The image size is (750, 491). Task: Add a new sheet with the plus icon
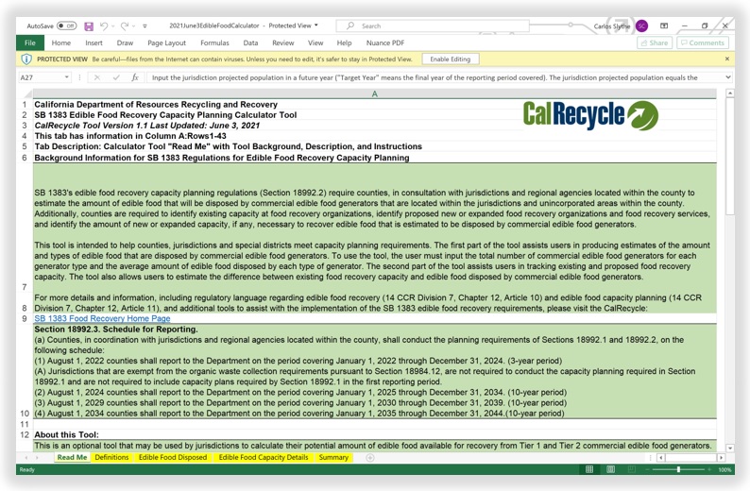pyautogui.click(x=369, y=458)
